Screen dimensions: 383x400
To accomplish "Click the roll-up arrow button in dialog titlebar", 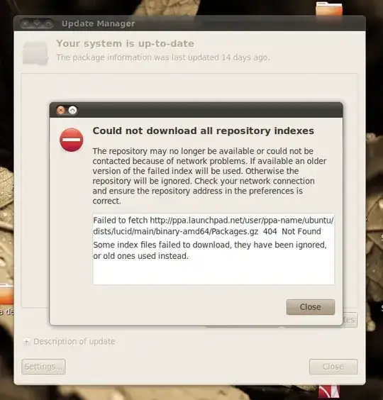I will tap(73, 110).
